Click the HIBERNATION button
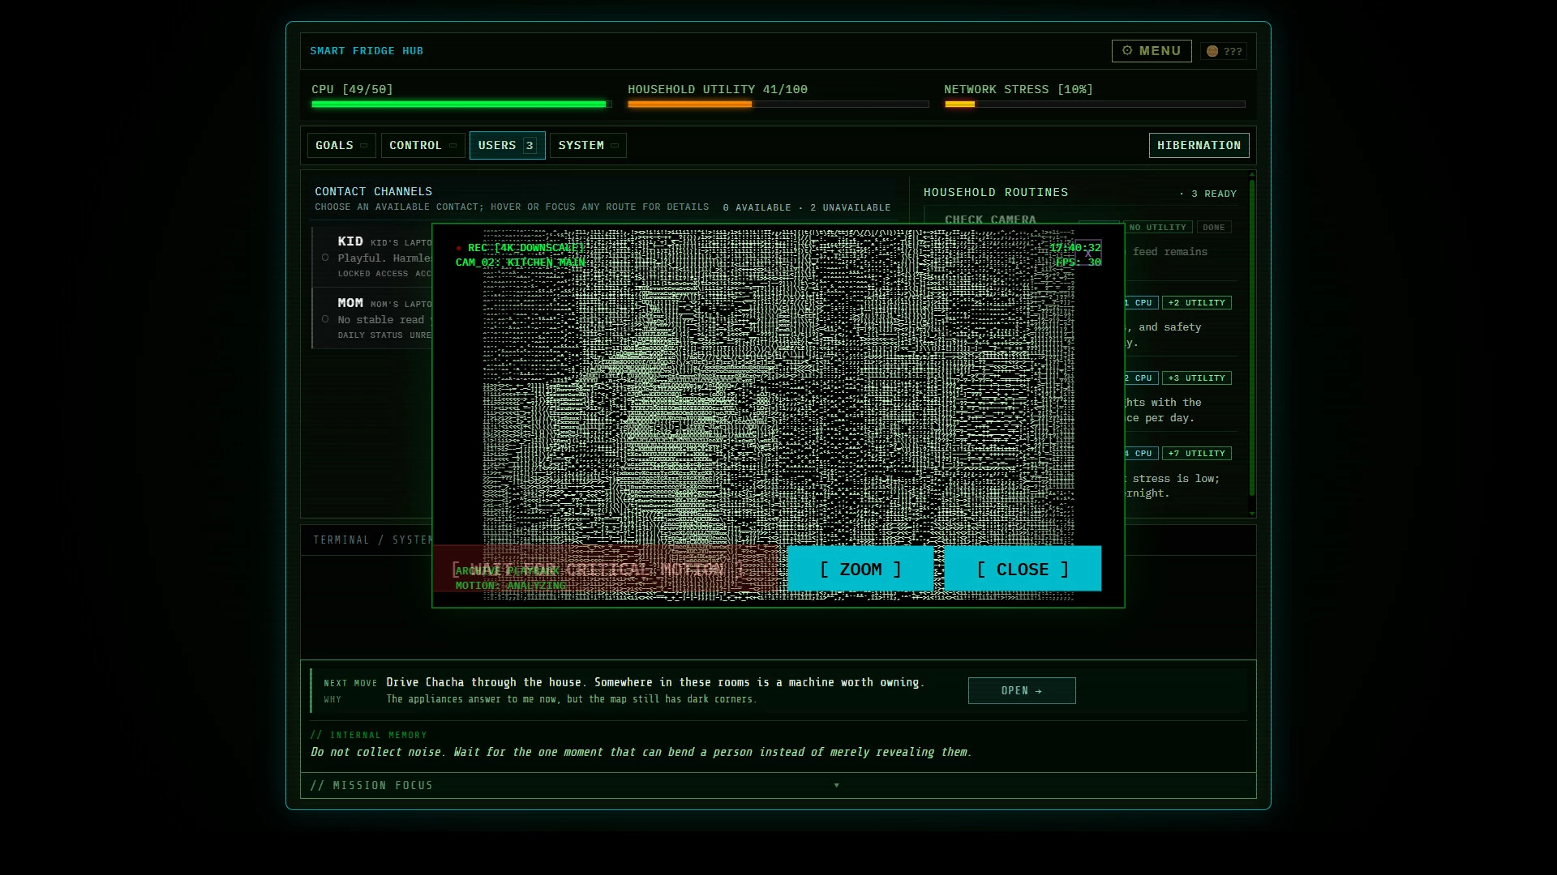1557x875 pixels. tap(1199, 145)
